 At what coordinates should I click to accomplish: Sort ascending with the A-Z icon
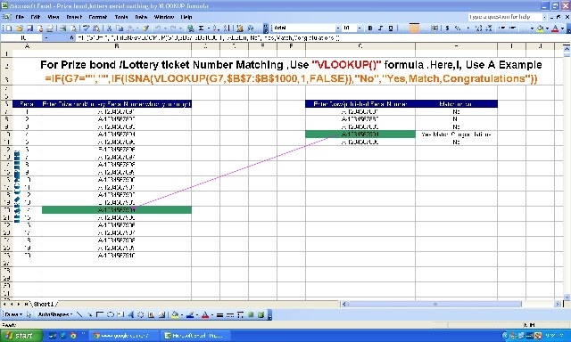click(216, 28)
